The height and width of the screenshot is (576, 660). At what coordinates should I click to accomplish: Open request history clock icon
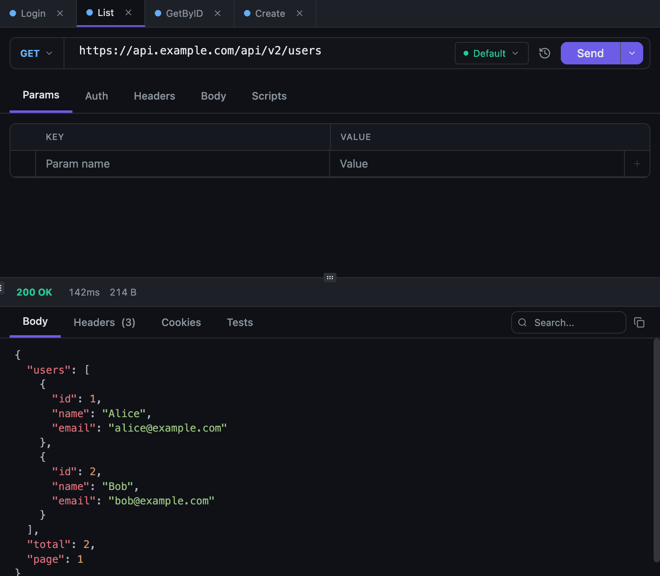pyautogui.click(x=544, y=53)
